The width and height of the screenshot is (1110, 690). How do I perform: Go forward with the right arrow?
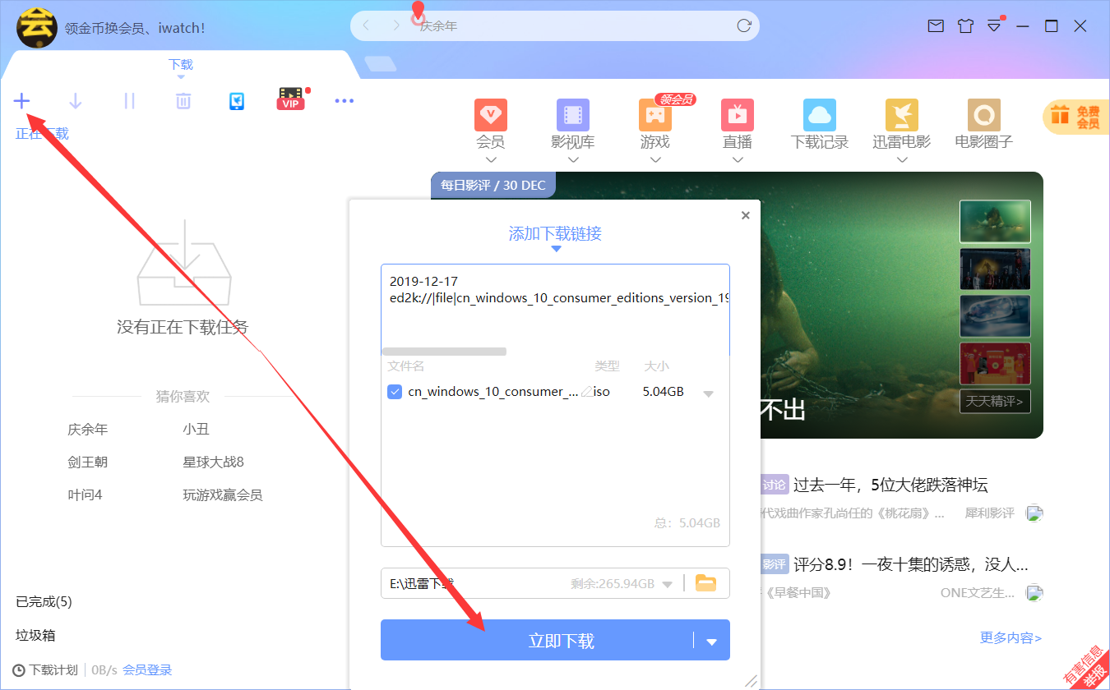point(396,26)
